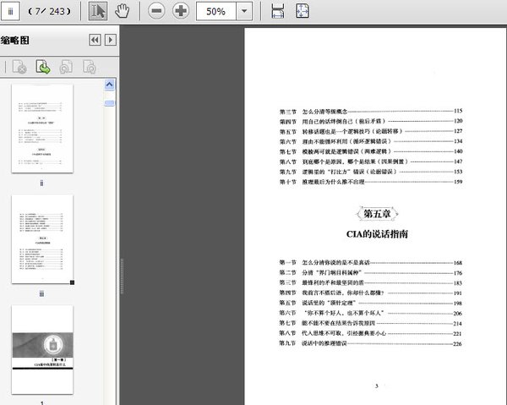Viewport: 507px width, 405px height.
Task: Click the 50% zoom level field
Action: point(216,12)
